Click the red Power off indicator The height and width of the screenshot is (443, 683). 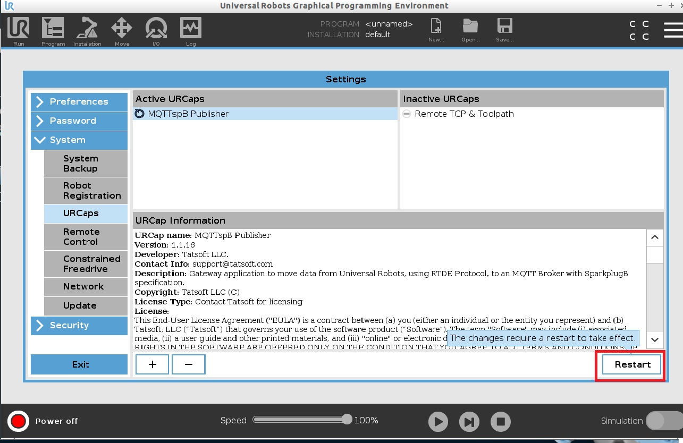18,421
